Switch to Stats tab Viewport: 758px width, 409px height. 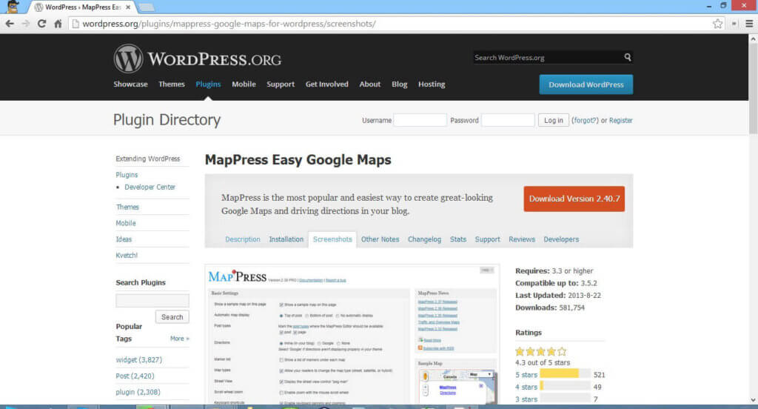coord(458,239)
